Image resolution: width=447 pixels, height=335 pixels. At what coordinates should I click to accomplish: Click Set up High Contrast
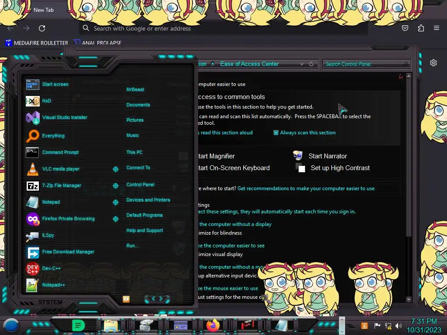[x=340, y=168]
